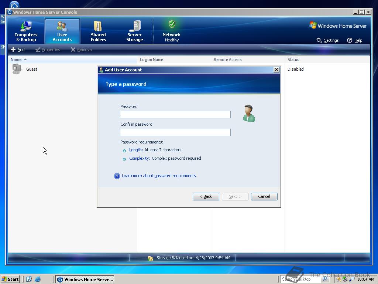Cancel the Add User Account wizard
Screen dimensions: 378x284
[x=264, y=196]
